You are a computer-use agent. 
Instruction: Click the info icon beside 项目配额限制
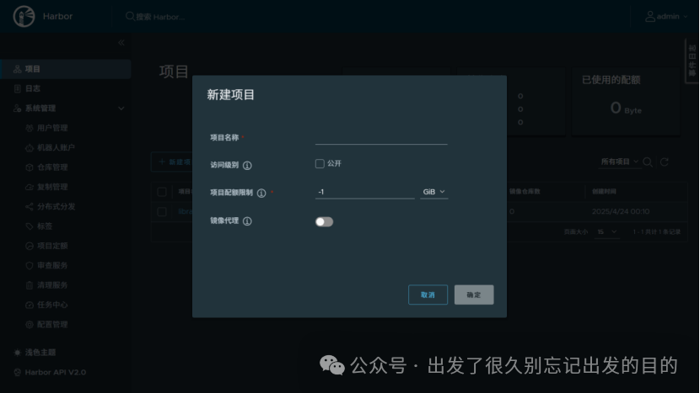point(261,193)
